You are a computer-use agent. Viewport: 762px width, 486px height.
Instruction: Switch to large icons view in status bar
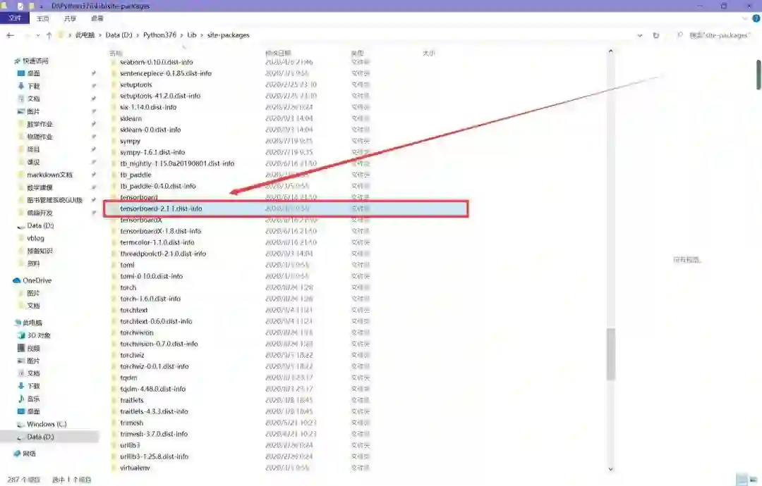click(x=754, y=479)
